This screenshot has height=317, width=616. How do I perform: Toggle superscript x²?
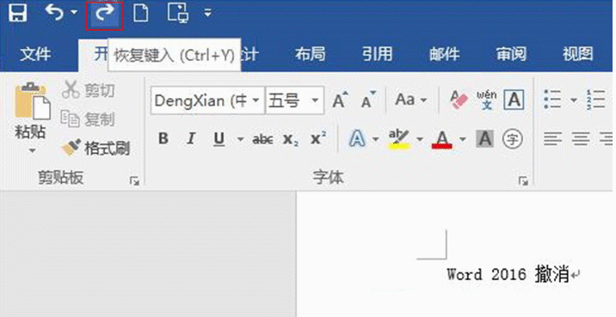[x=317, y=138]
